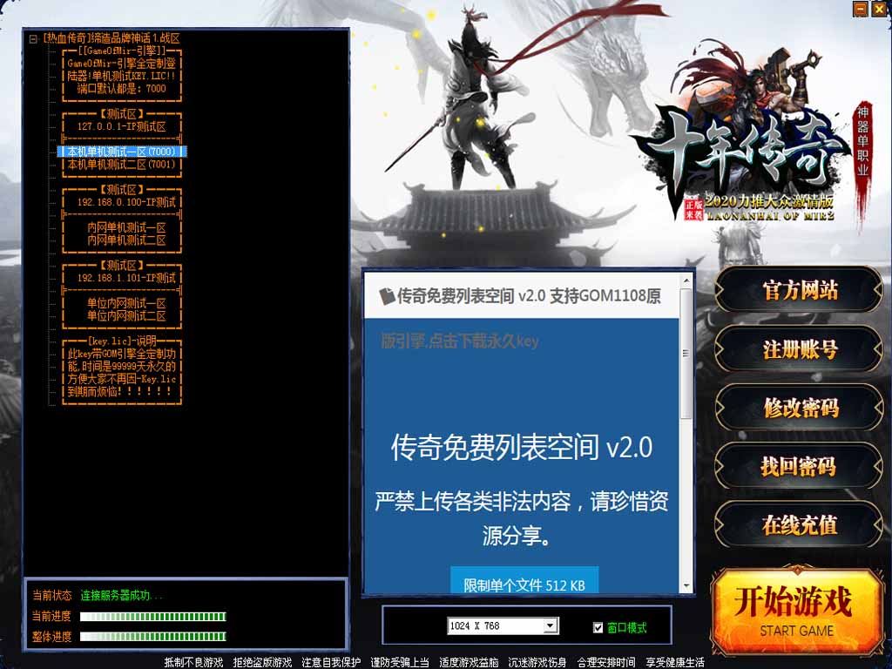Collapse the 热血传奇 server tree root
Image resolution: width=892 pixels, height=669 pixels.
click(34, 38)
